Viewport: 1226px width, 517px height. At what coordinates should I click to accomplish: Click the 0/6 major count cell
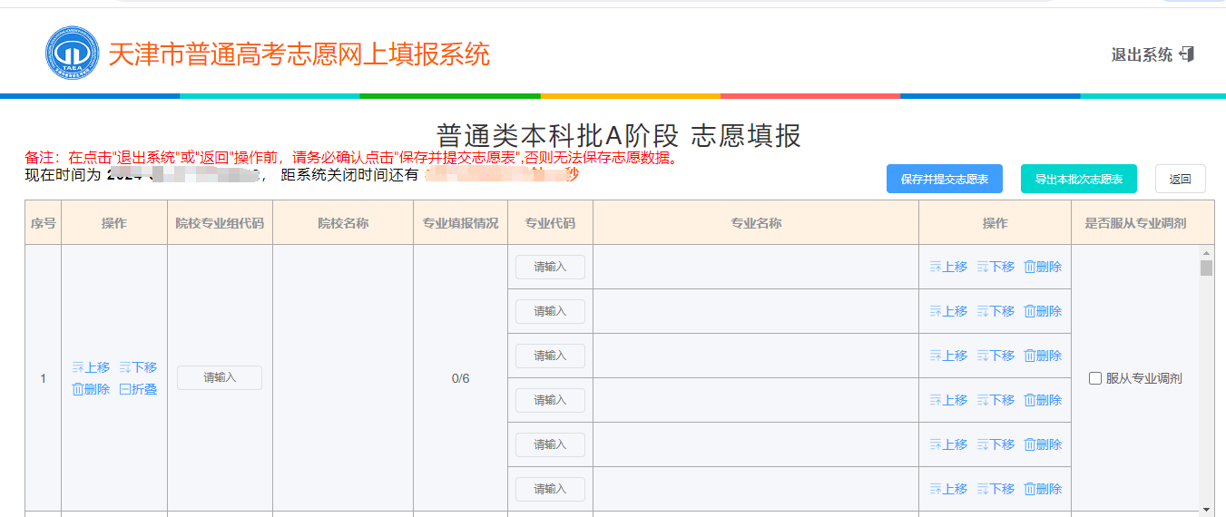[x=461, y=378]
